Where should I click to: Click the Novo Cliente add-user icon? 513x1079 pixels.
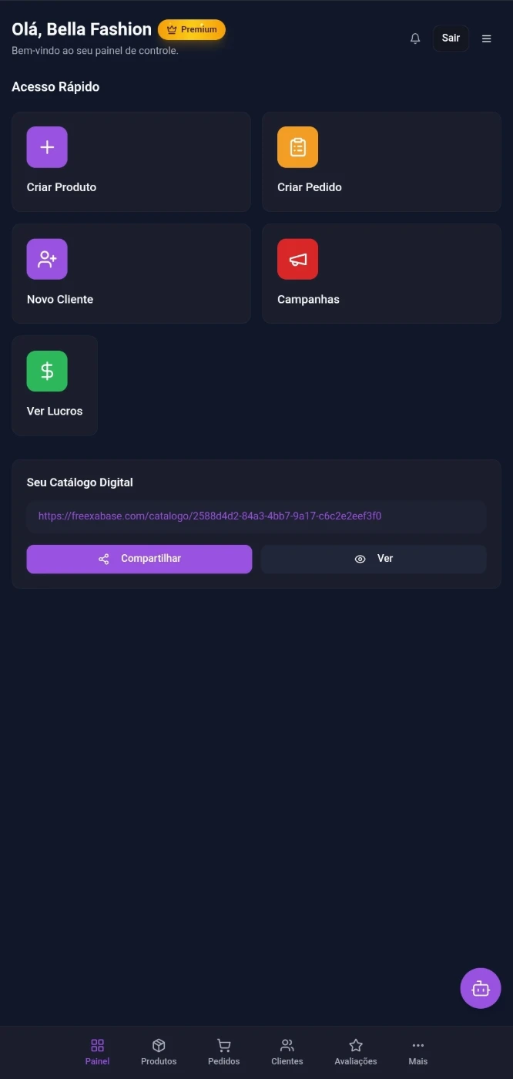(47, 259)
